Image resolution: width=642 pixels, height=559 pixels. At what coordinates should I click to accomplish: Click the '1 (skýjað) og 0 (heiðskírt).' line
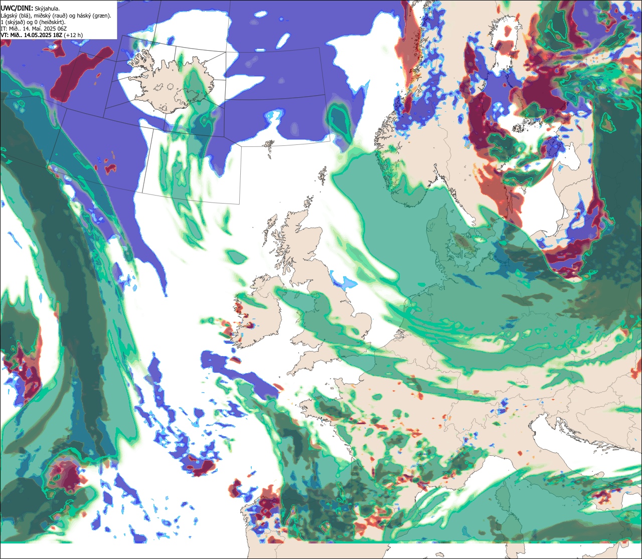[33, 22]
